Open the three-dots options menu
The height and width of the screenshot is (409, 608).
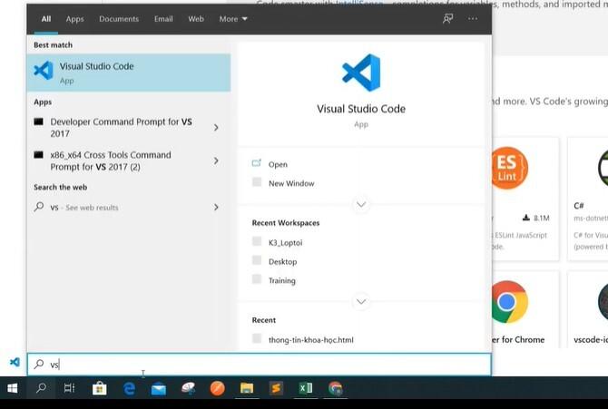pos(473,19)
